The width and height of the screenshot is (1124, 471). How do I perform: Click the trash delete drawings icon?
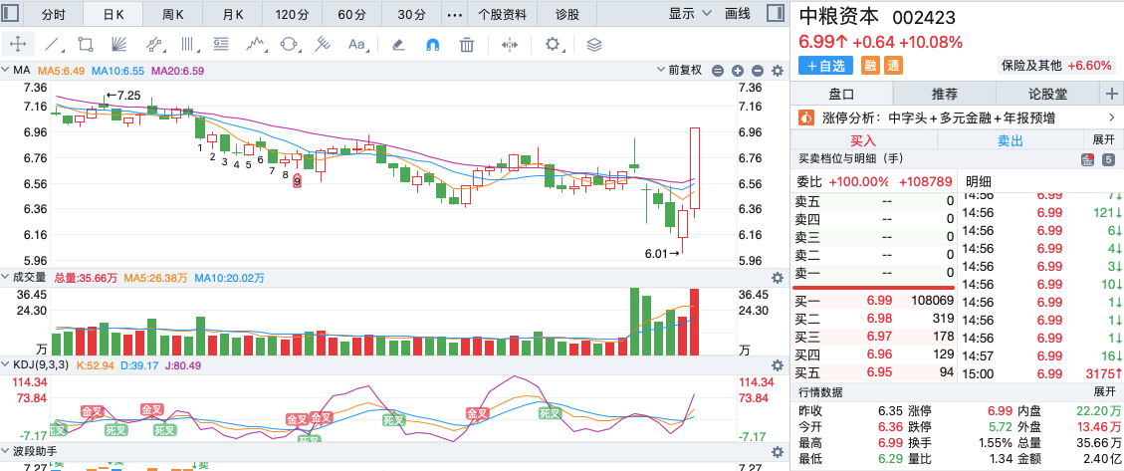click(x=467, y=45)
